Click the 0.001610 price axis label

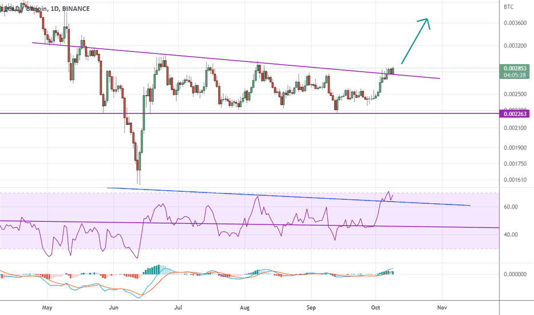click(515, 180)
